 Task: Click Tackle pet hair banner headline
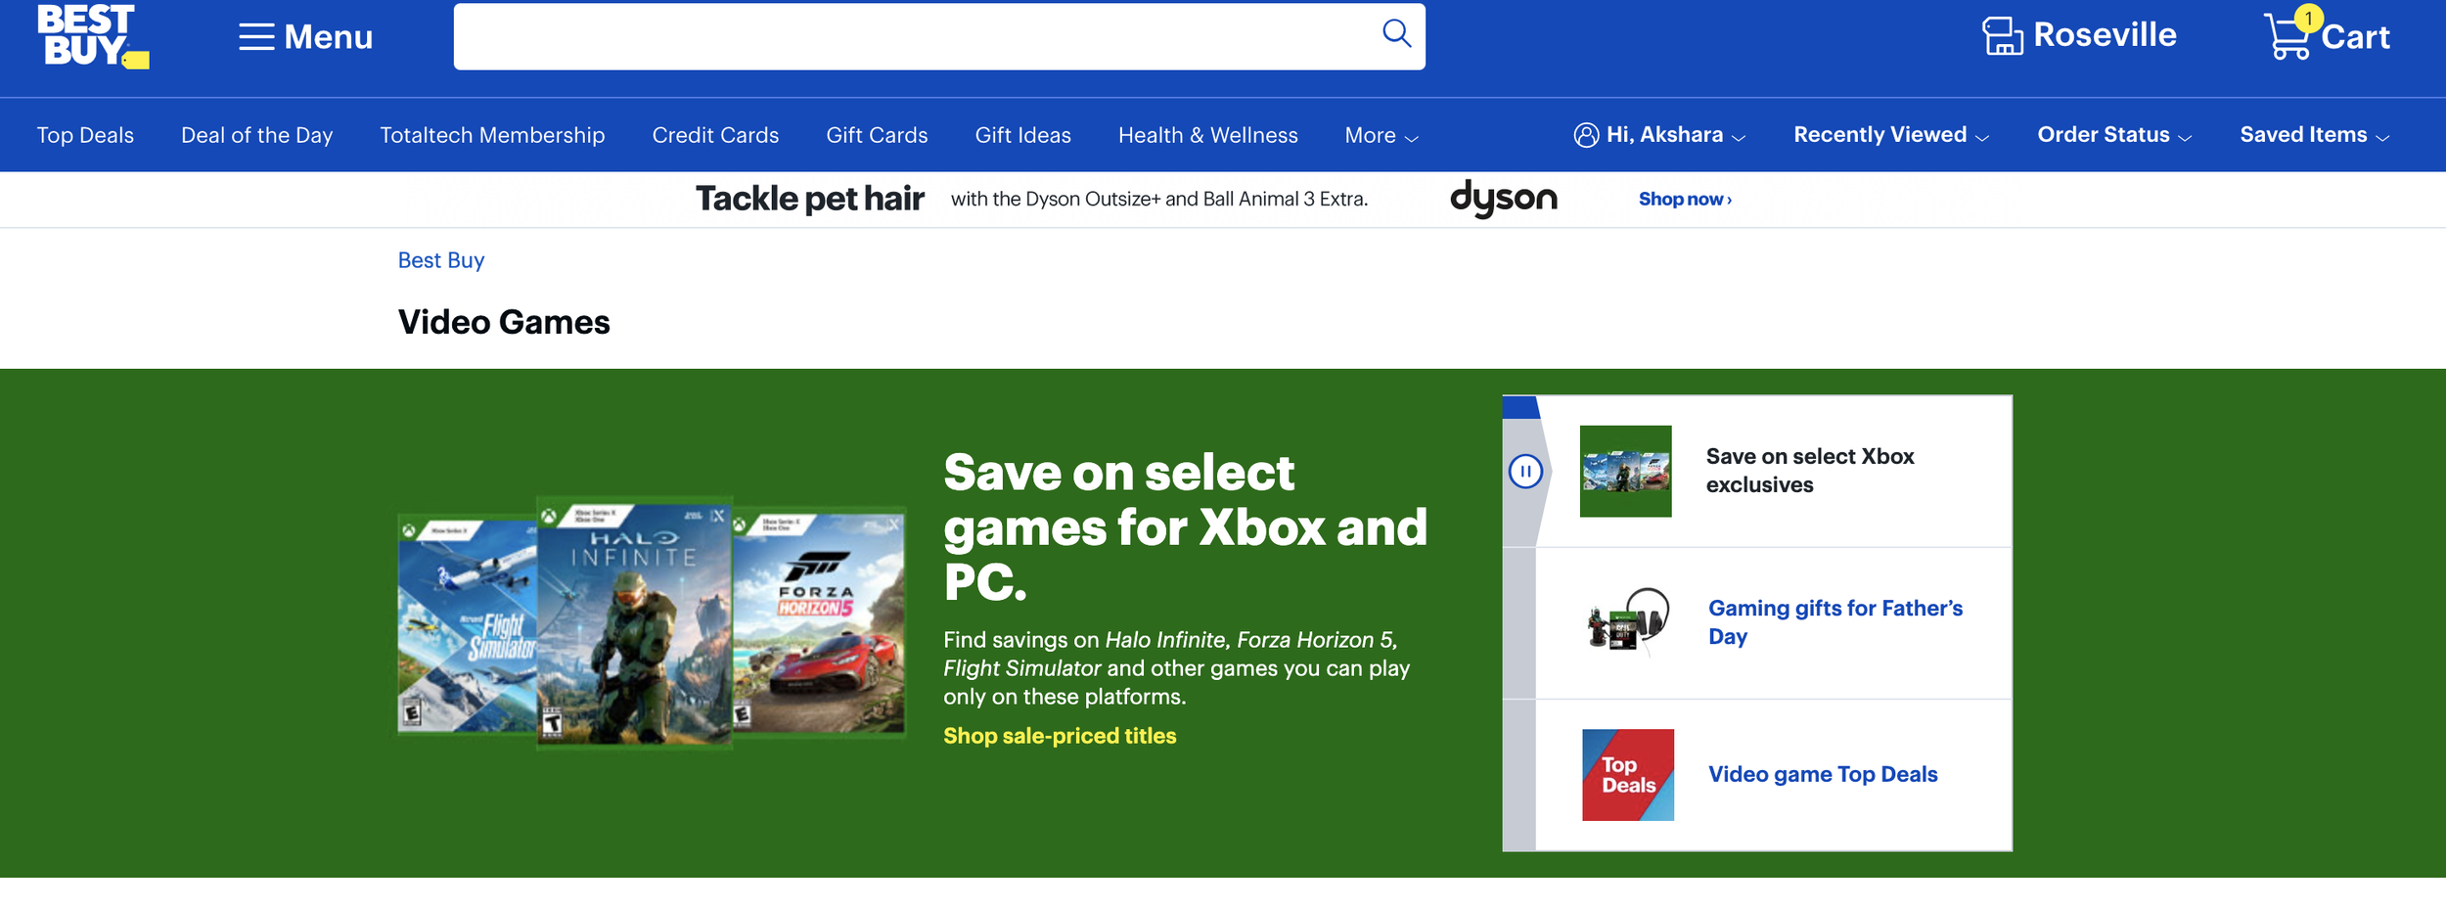(809, 199)
